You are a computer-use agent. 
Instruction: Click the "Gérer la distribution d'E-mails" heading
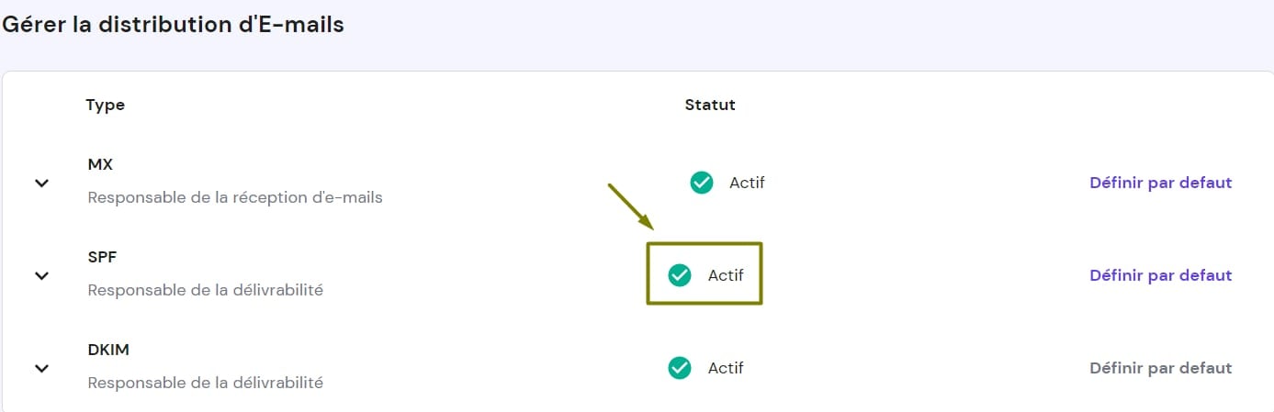pos(173,25)
